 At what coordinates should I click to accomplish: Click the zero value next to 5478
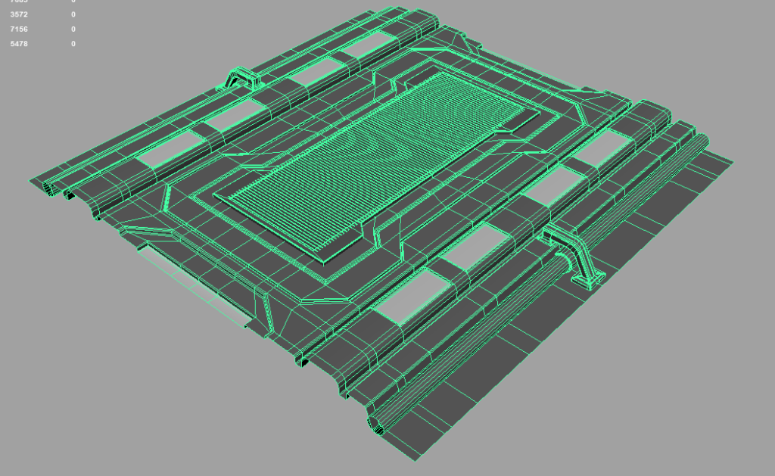click(x=73, y=44)
